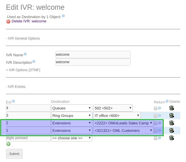Click trash icon for extension 4 entry

(x=171, y=108)
